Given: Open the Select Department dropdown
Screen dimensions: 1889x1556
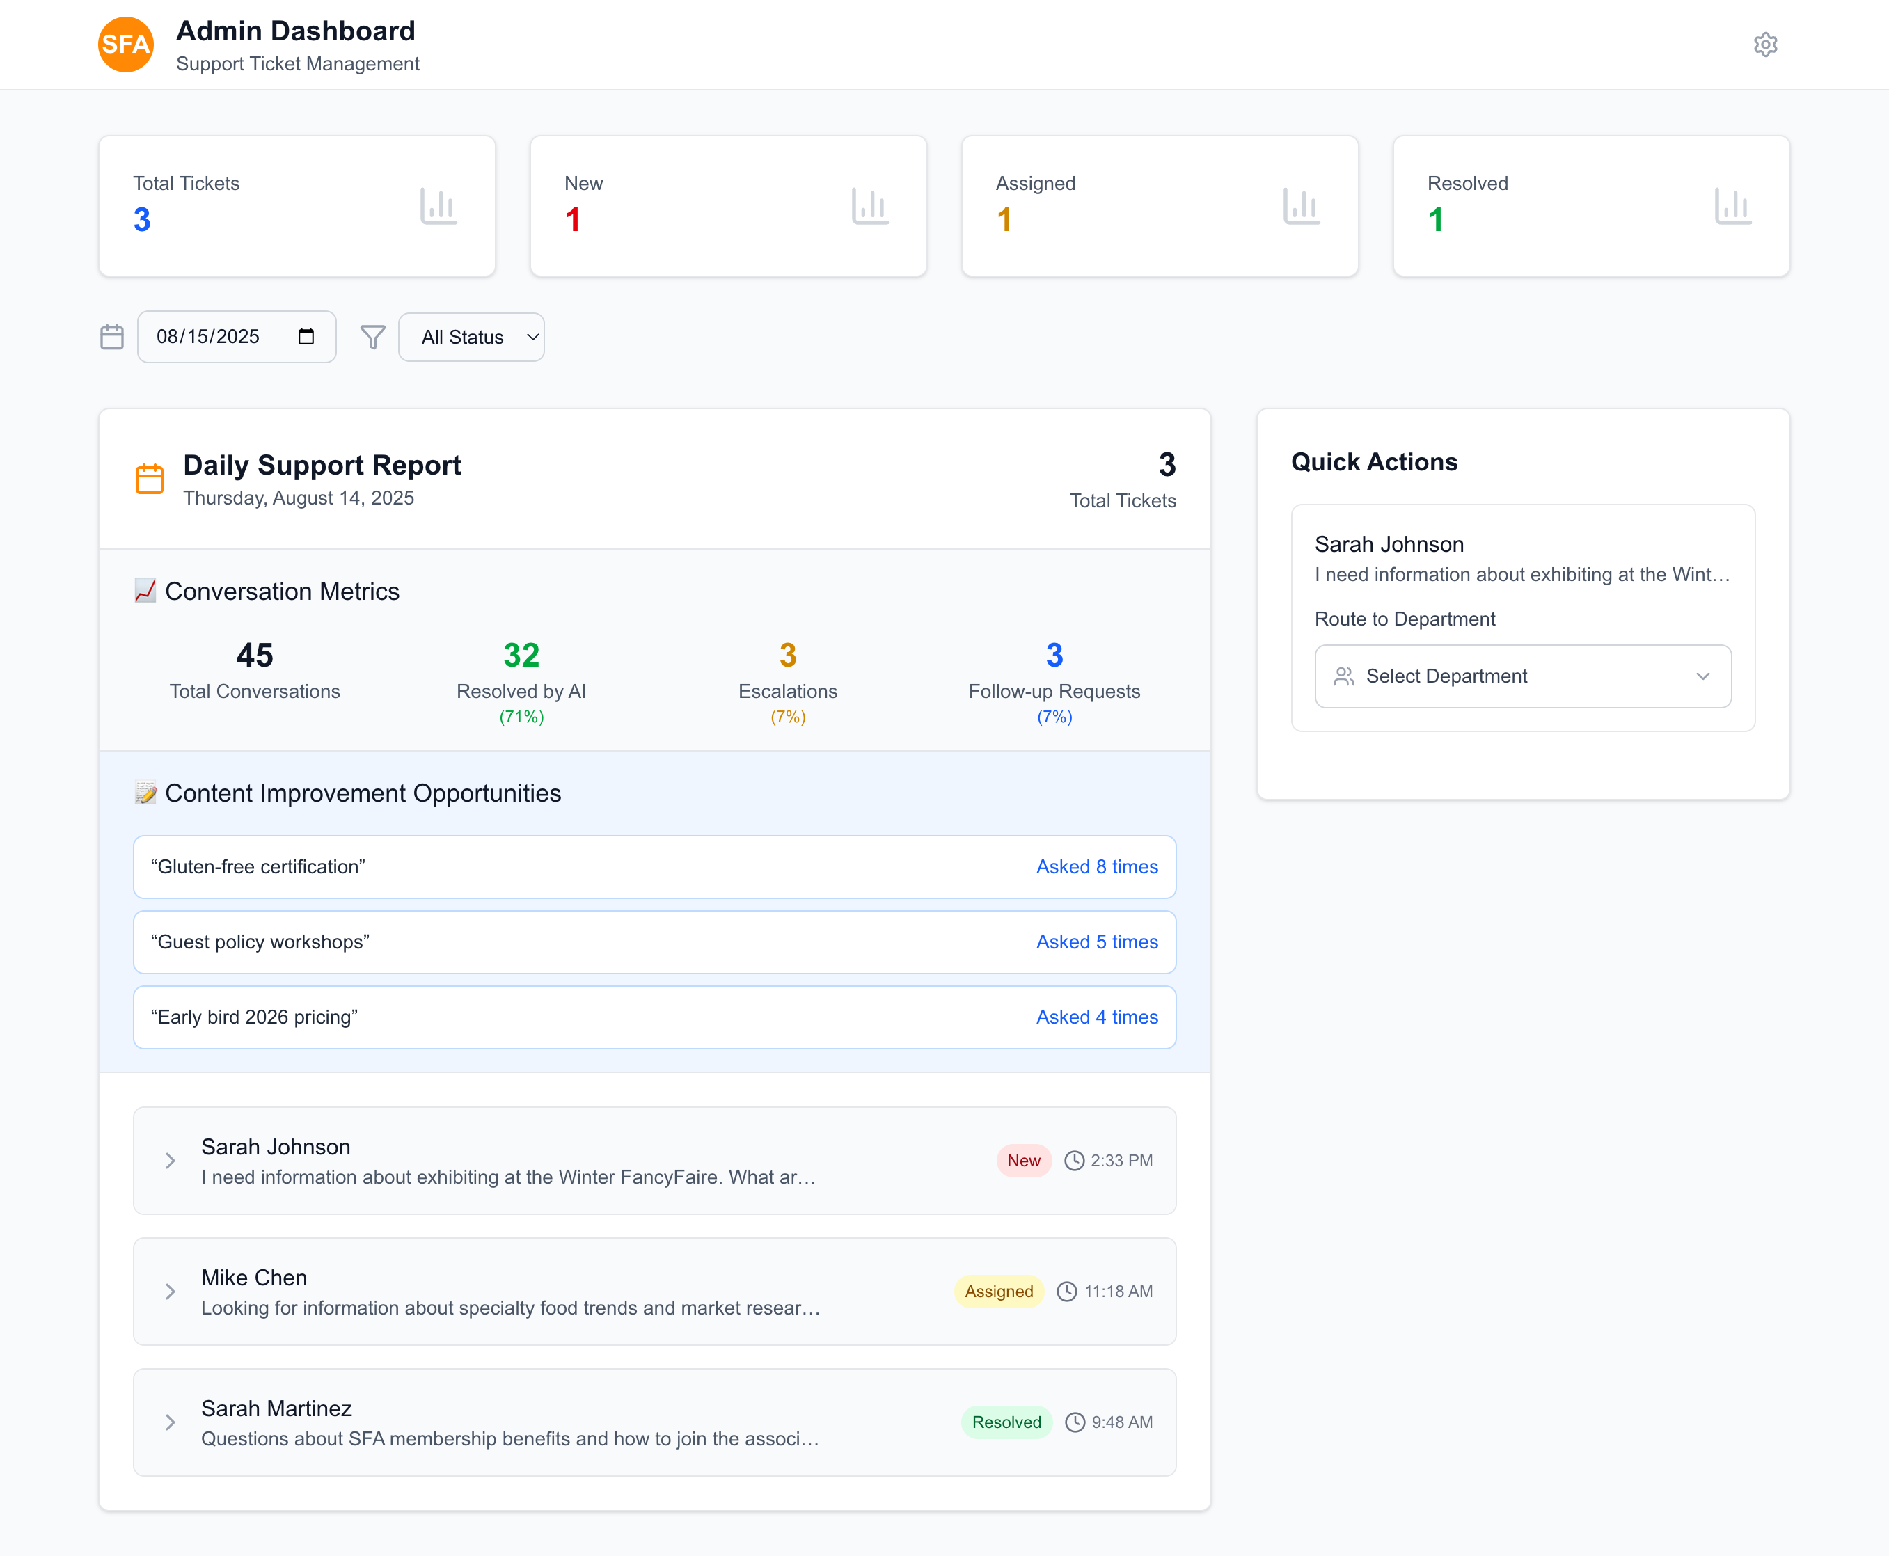Looking at the screenshot, I should click(x=1522, y=676).
